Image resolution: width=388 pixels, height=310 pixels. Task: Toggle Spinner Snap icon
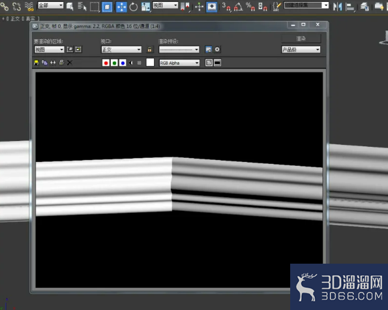click(263, 7)
